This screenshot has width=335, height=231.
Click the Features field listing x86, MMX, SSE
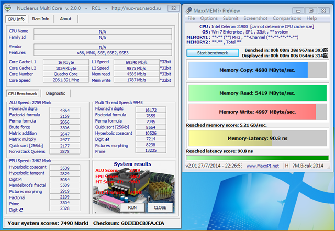[103, 53]
